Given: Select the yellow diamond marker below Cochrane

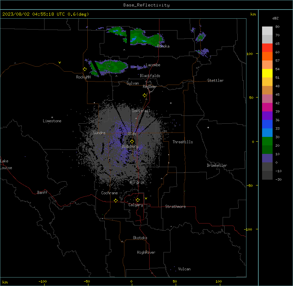Looking at the screenshot, I should [116, 200].
